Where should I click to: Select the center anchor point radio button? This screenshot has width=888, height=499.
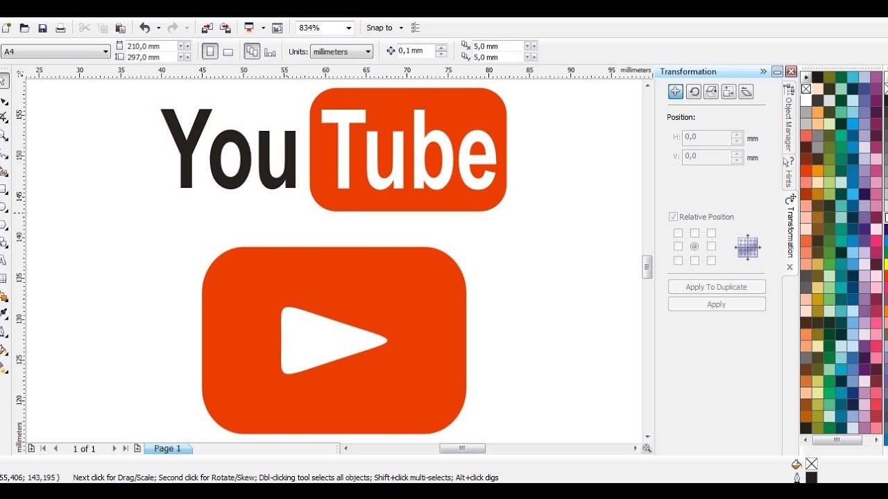pyautogui.click(x=694, y=246)
